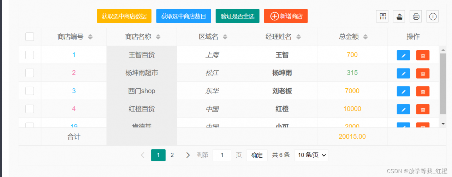Sort by the 商店编号 column arrows
Screen dimensions: 452x177
[90, 37]
